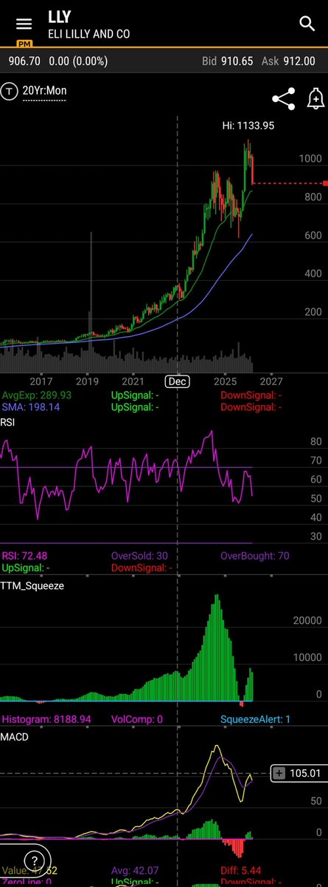
Task: Change the 20Yr:Mon timeframe
Action: (x=44, y=92)
